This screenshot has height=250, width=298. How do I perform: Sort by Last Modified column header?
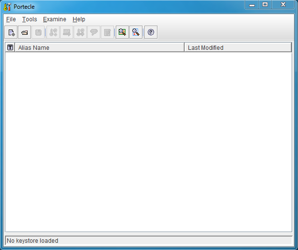tap(237, 47)
